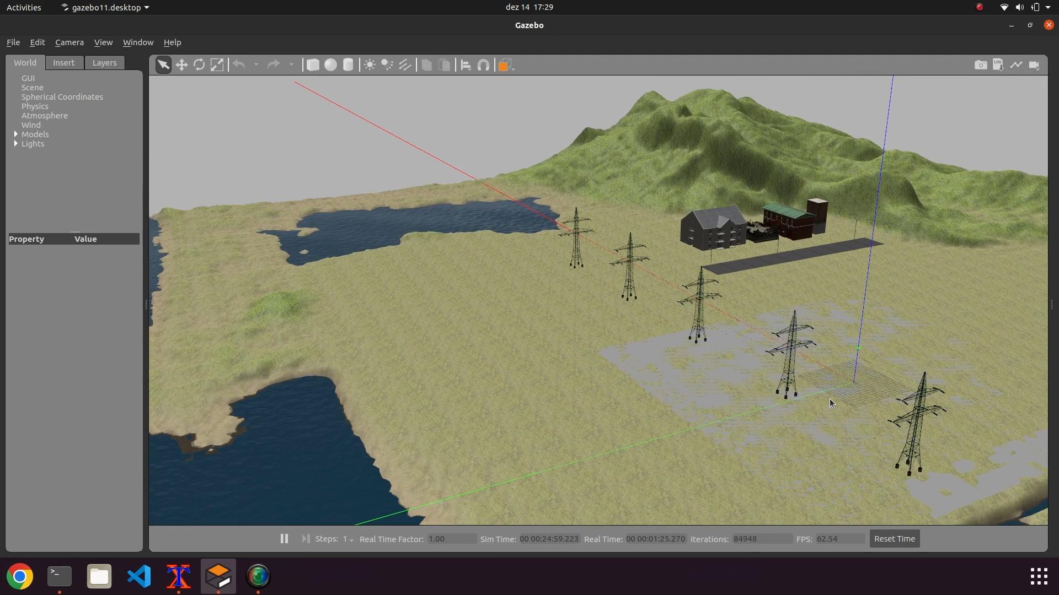Switch to the Insert tab
Viewport: 1059px width, 595px height.
[x=64, y=63]
